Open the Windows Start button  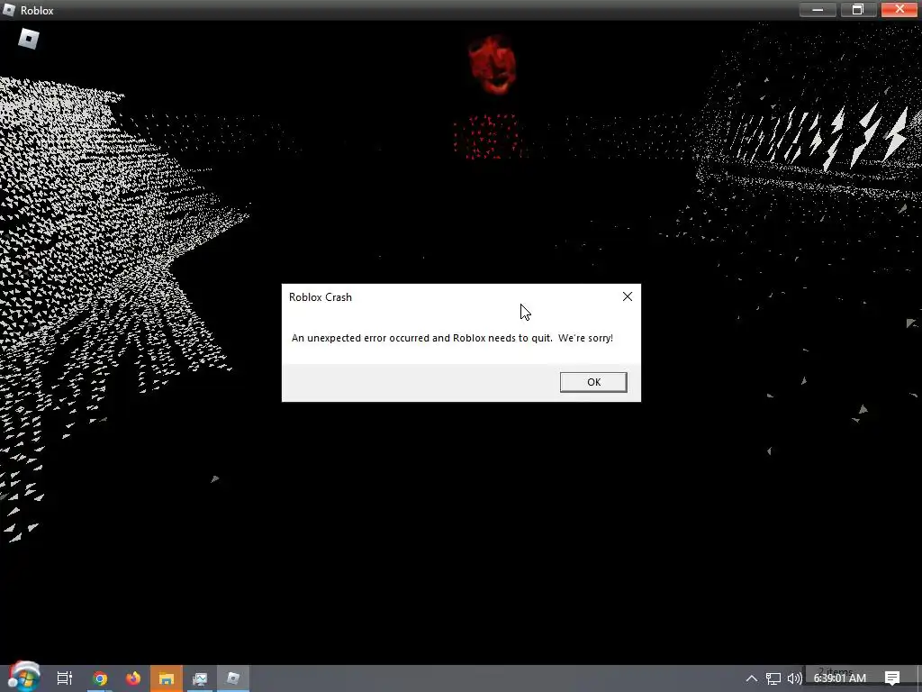(23, 678)
